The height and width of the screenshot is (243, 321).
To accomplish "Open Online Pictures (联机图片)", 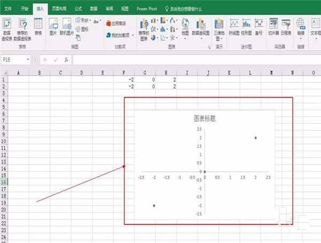I will (67, 27).
